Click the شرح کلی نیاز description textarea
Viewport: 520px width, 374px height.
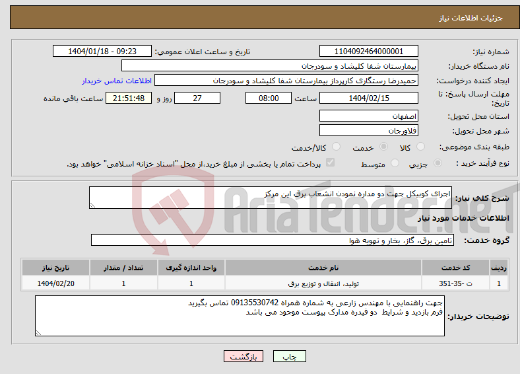(271, 198)
